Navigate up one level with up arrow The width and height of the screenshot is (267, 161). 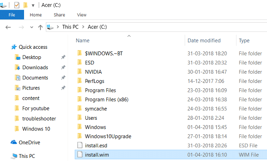pyautogui.click(x=40, y=27)
